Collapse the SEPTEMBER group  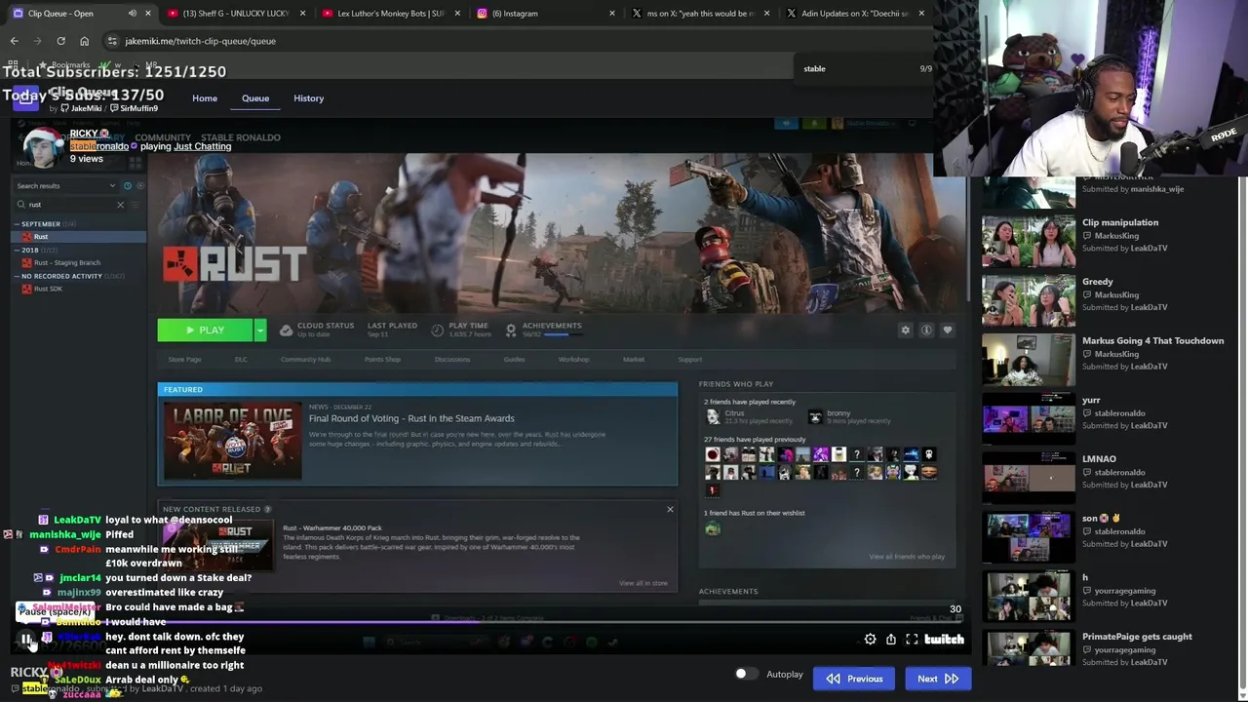[x=17, y=224]
